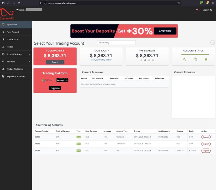Image resolution: width=216 pixels, height=190 pixels.
Task: Click Deposit button under Your Balance
Action: pyautogui.click(x=55, y=62)
